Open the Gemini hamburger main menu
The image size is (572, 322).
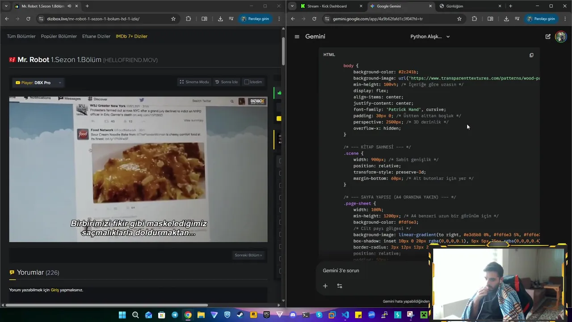click(297, 37)
